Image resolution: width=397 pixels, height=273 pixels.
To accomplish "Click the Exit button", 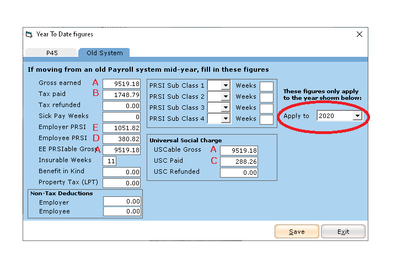I will 343,232.
